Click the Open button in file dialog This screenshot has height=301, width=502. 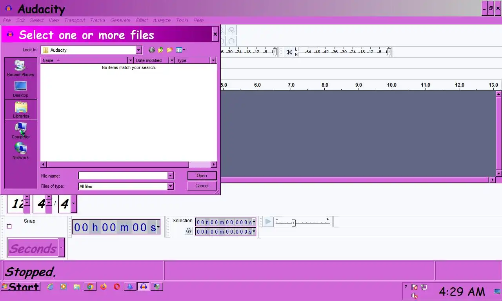tap(202, 176)
